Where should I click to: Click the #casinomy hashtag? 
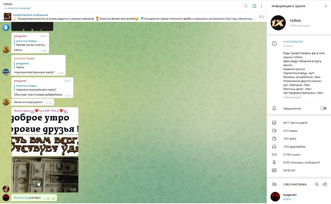click(x=21, y=198)
